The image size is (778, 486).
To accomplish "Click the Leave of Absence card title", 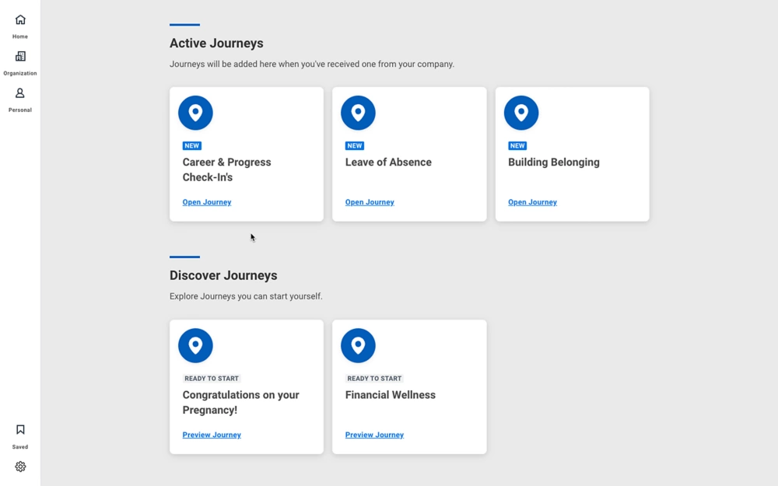I will tap(388, 163).
